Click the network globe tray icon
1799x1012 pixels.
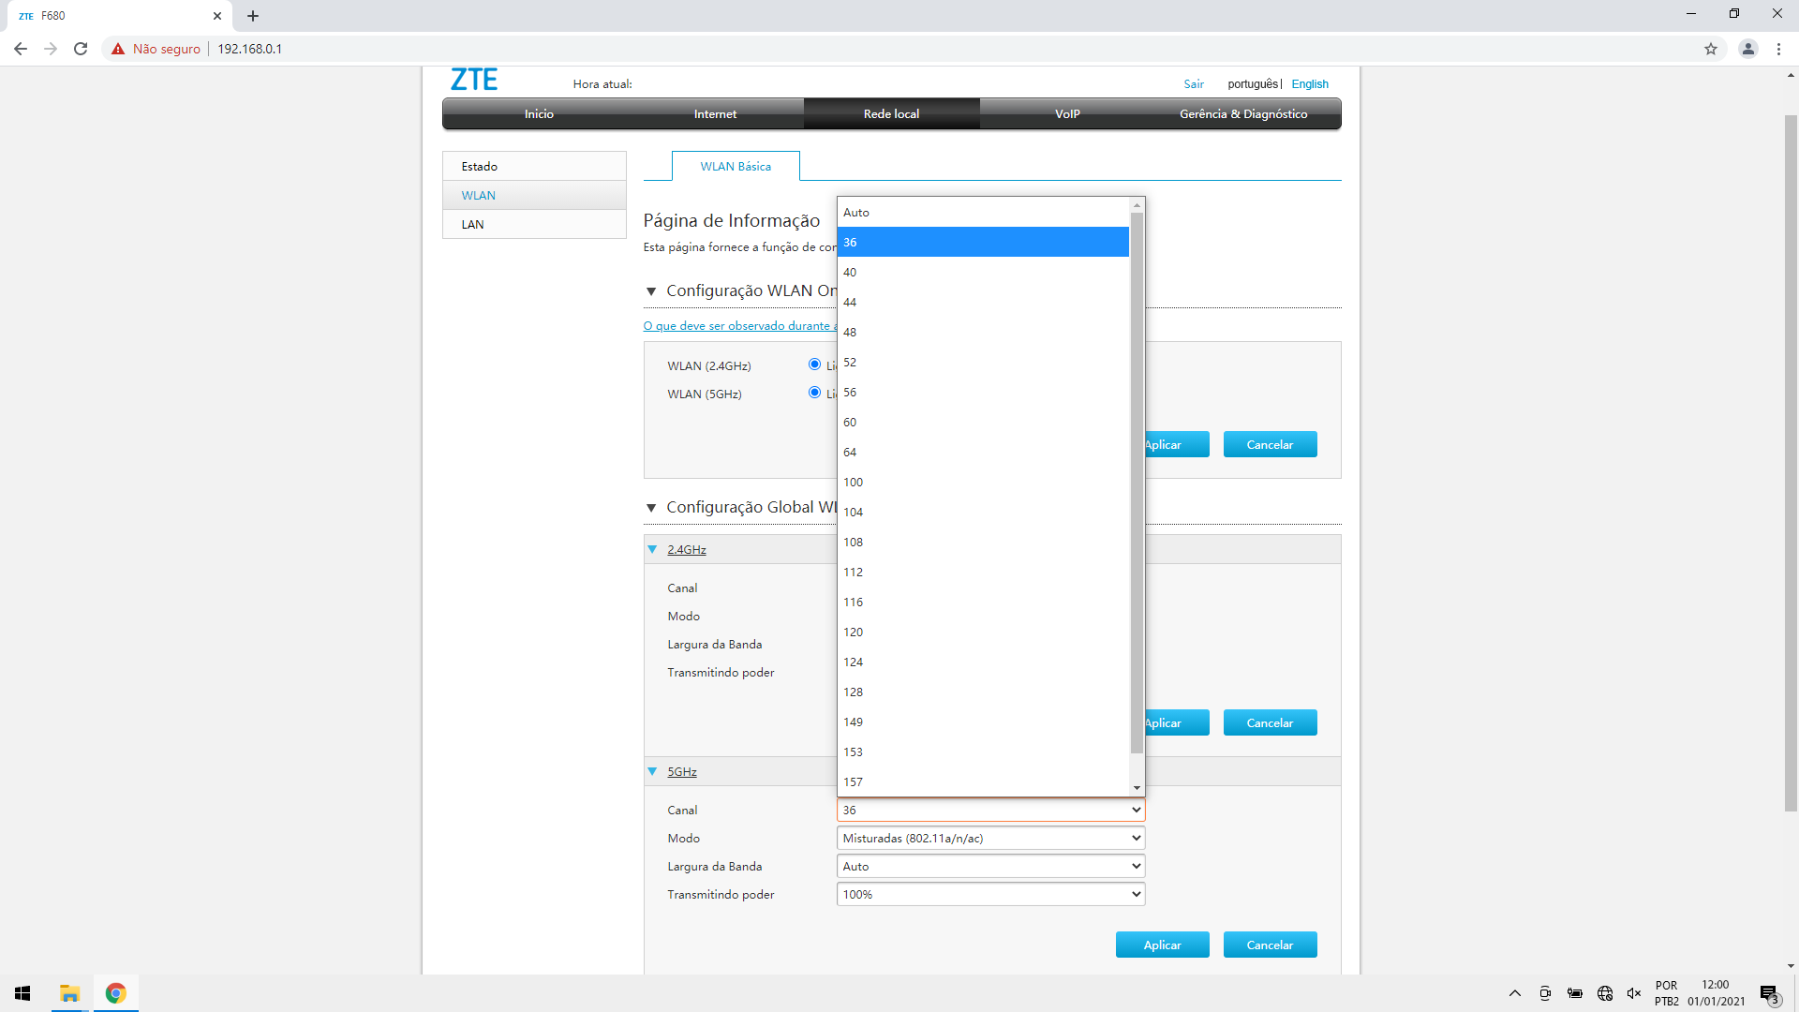(x=1604, y=993)
